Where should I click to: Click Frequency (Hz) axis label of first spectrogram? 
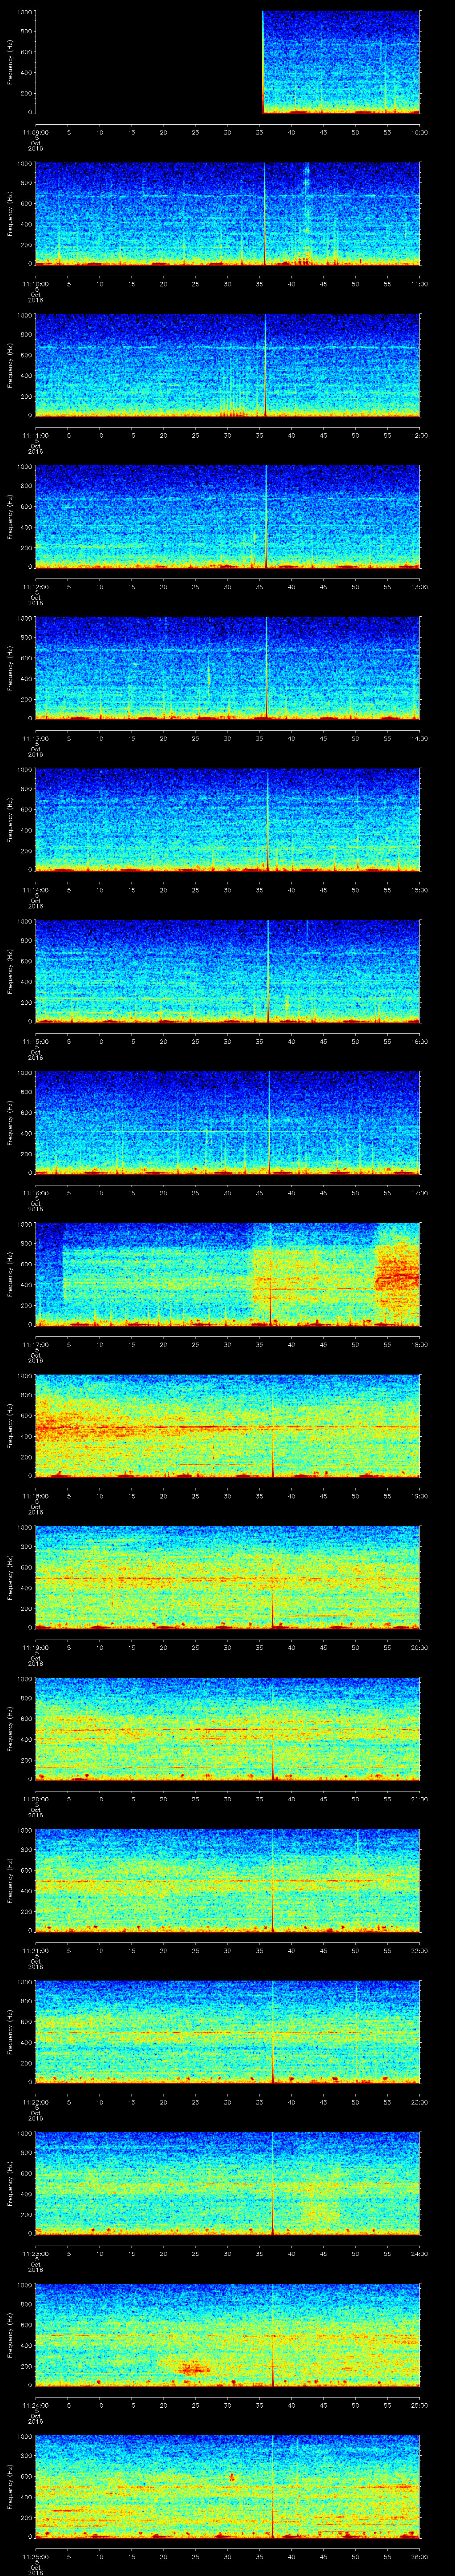pos(10,62)
